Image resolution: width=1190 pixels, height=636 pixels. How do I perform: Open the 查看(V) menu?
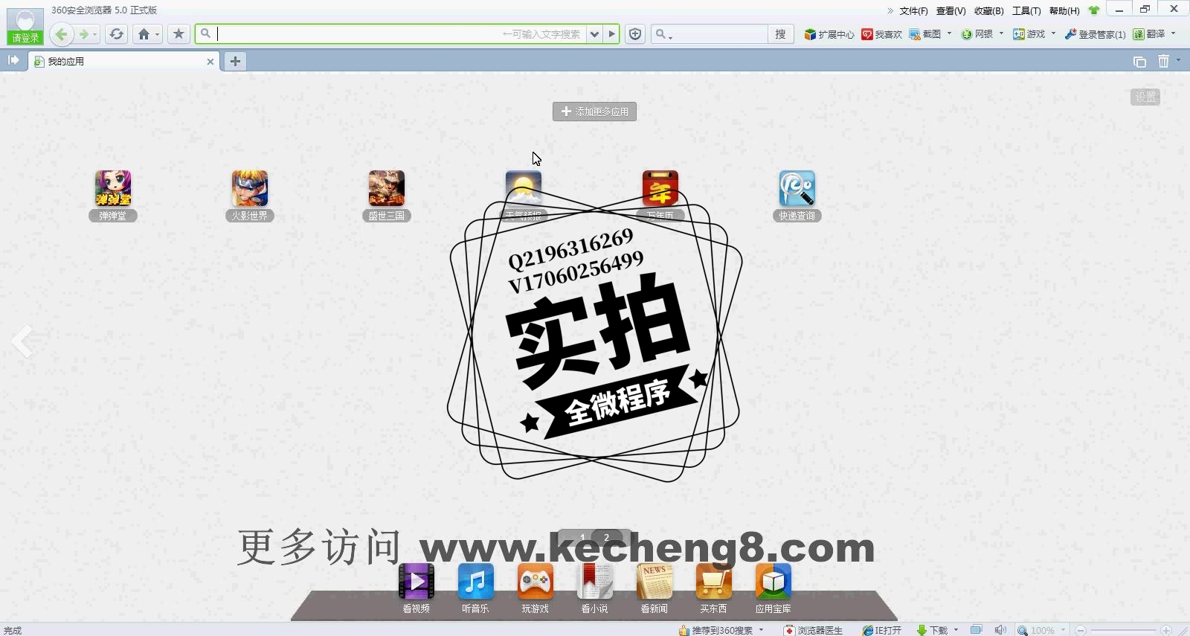[x=951, y=10]
